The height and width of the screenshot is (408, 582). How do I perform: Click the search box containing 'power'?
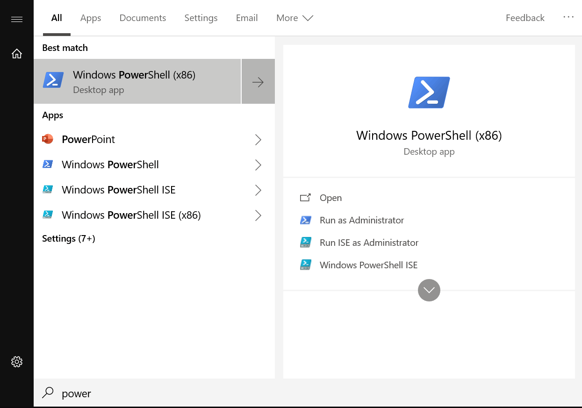[187, 394]
